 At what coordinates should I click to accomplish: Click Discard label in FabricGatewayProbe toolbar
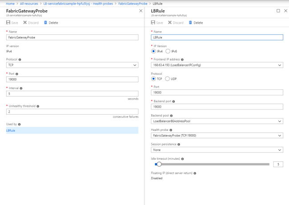click(33, 23)
